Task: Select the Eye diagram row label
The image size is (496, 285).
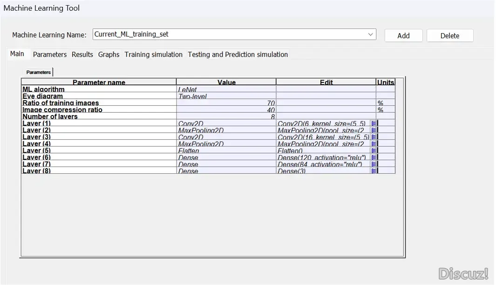Action: point(99,96)
